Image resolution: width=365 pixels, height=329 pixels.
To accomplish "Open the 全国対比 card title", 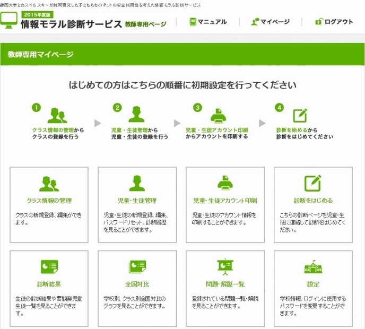I will click(137, 284).
